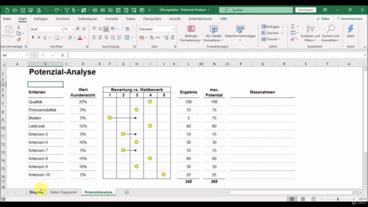Switch to the Formeln ribbon tab
Image resolution: width=368 pixels, height=207 pixels.
112,19
